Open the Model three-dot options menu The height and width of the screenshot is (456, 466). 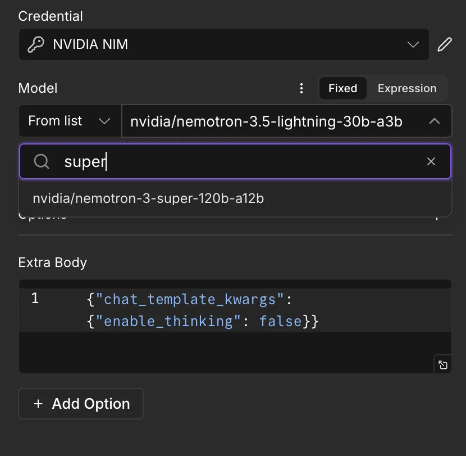coord(301,88)
